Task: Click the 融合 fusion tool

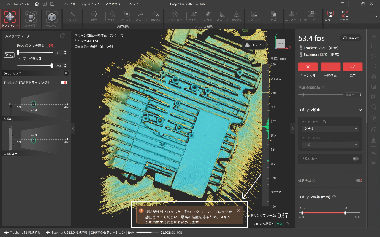Action: 94,16
